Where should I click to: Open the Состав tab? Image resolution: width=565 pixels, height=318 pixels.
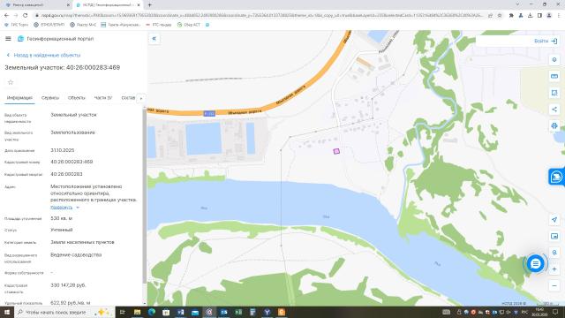point(128,98)
